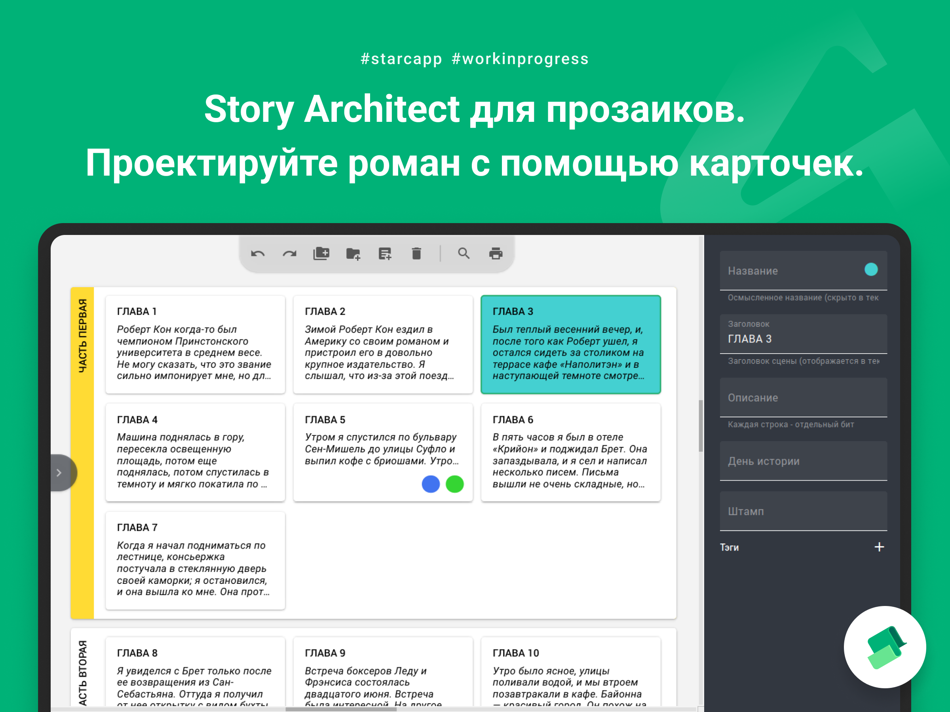Screen dimensions: 950x712
Task: Add a new folder with the folder-plus icon
Action: coord(353,254)
